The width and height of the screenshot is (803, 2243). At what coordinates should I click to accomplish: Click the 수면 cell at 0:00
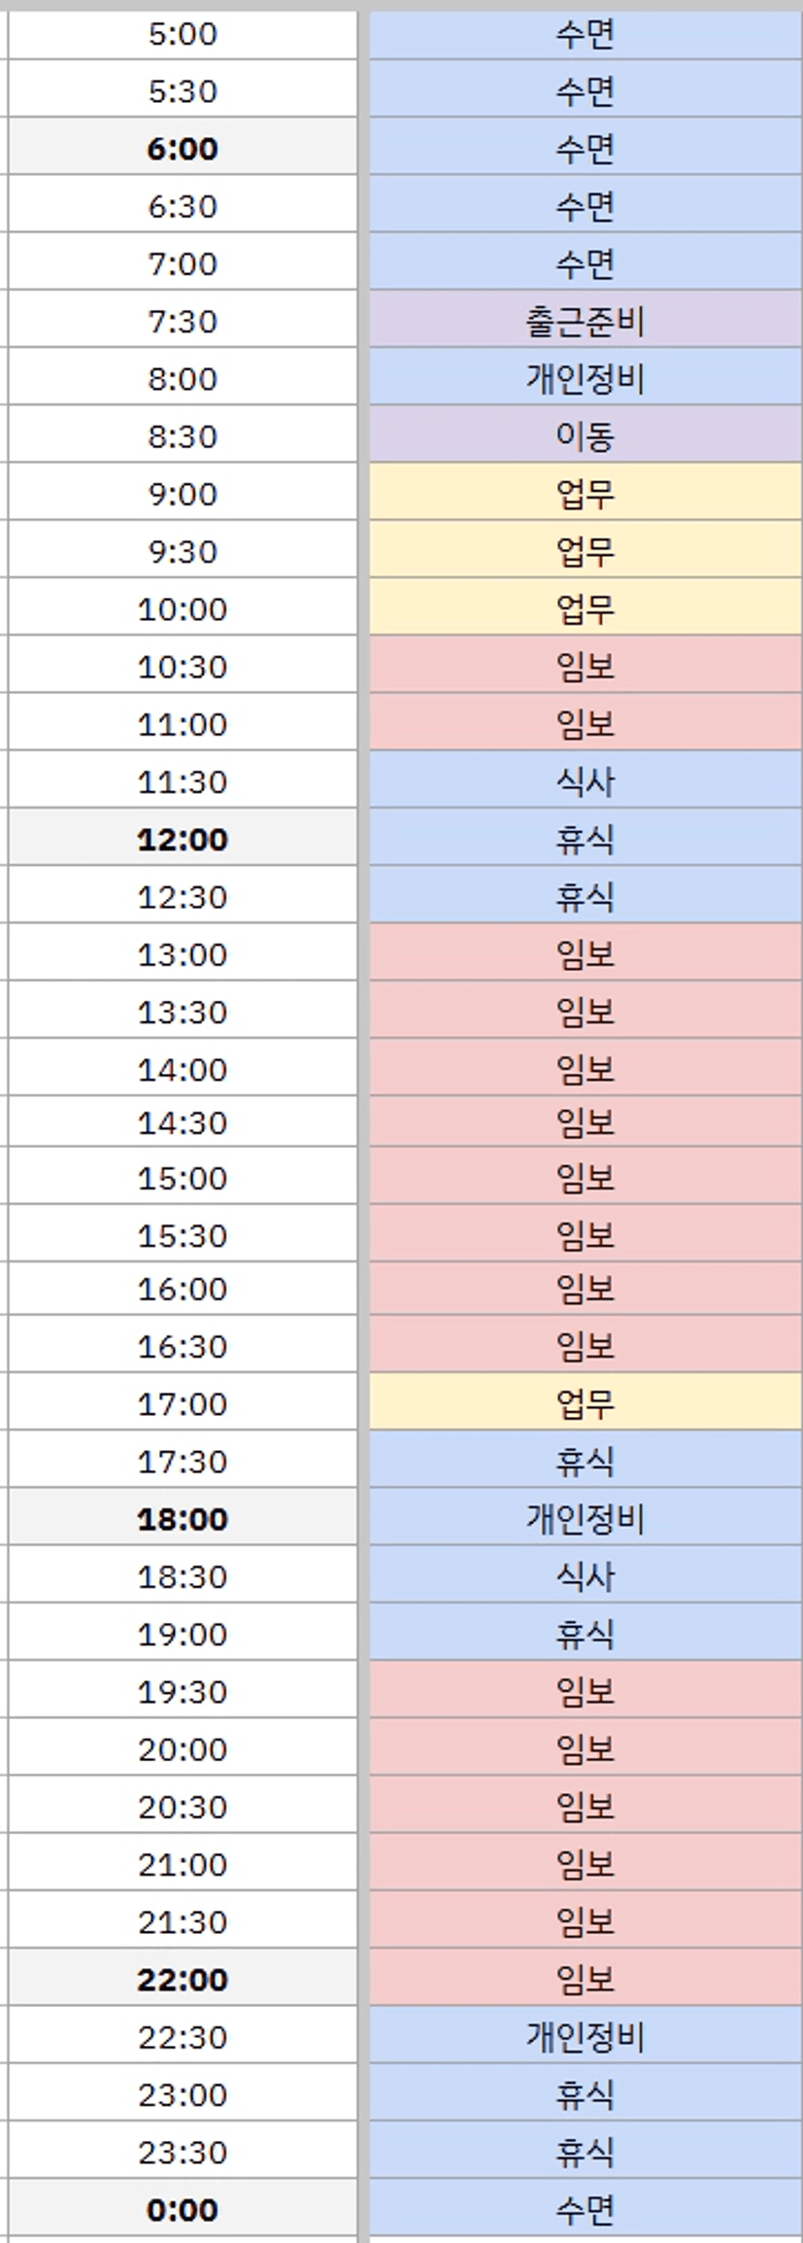pos(585,2210)
